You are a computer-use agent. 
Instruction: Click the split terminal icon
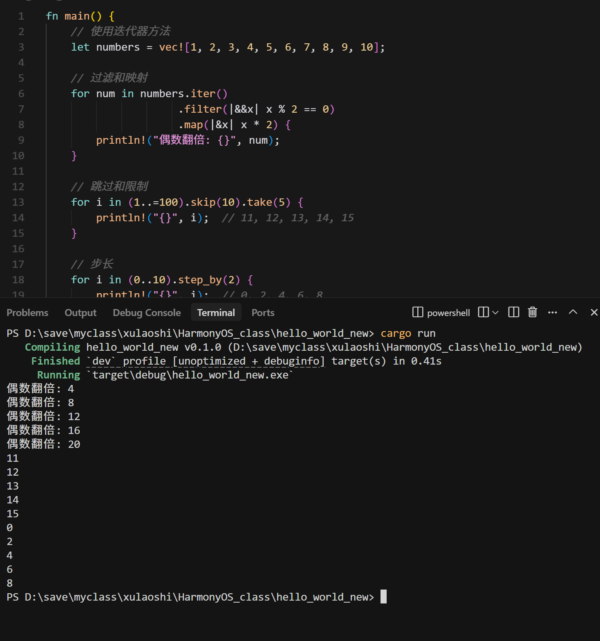click(x=513, y=312)
